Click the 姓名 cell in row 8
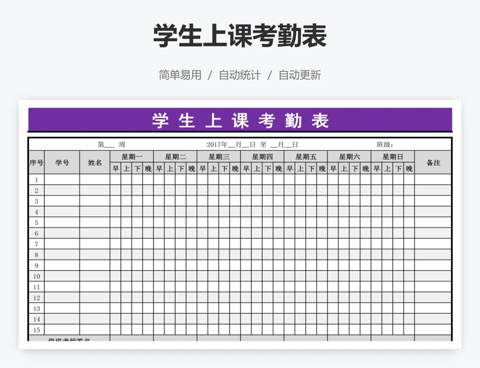The image size is (480, 368). [95, 255]
